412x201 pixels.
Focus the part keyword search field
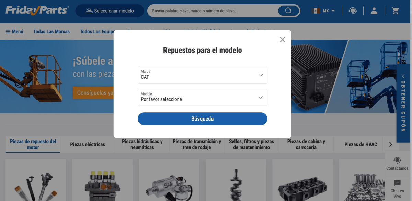point(213,11)
